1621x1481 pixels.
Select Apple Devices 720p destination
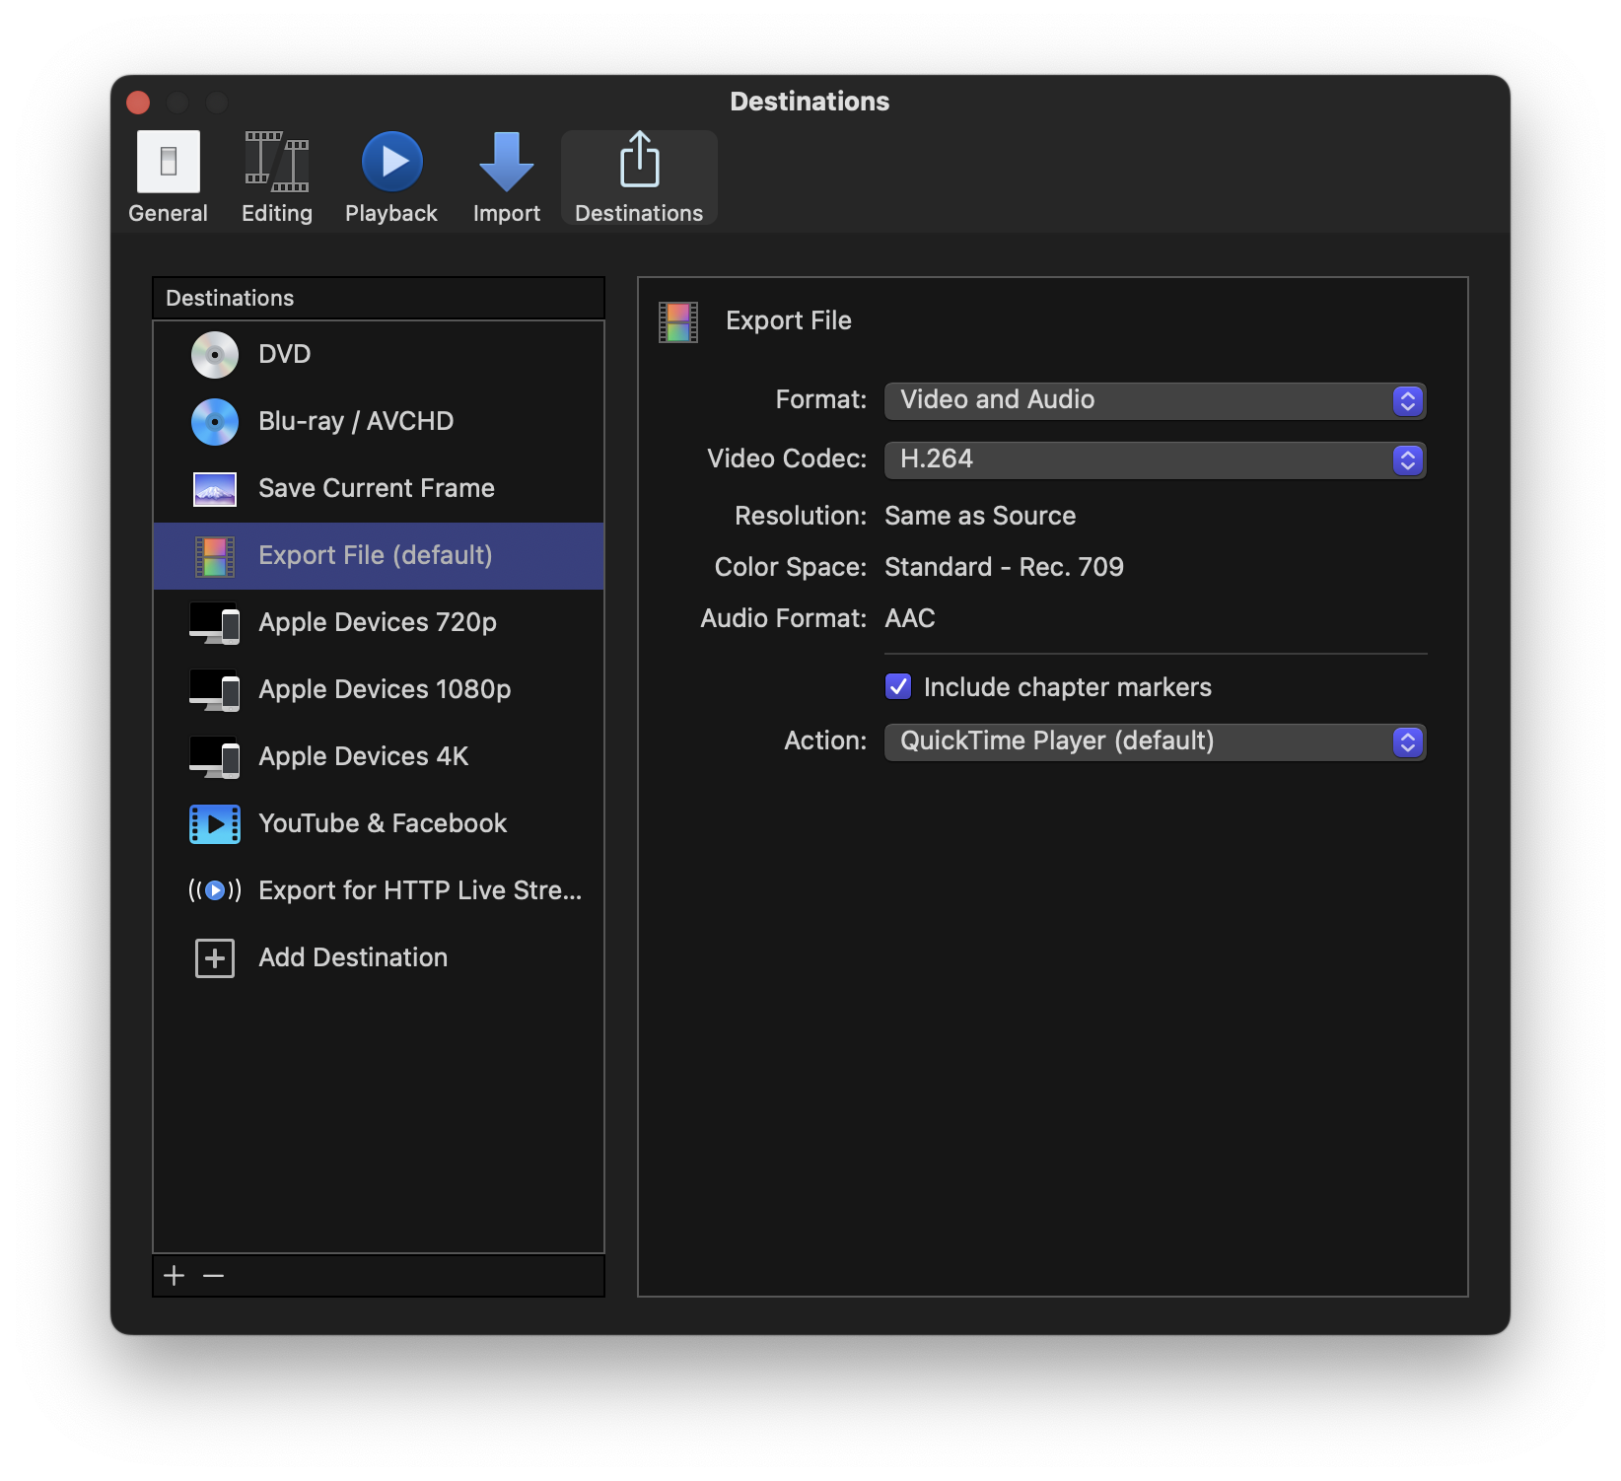click(x=379, y=623)
